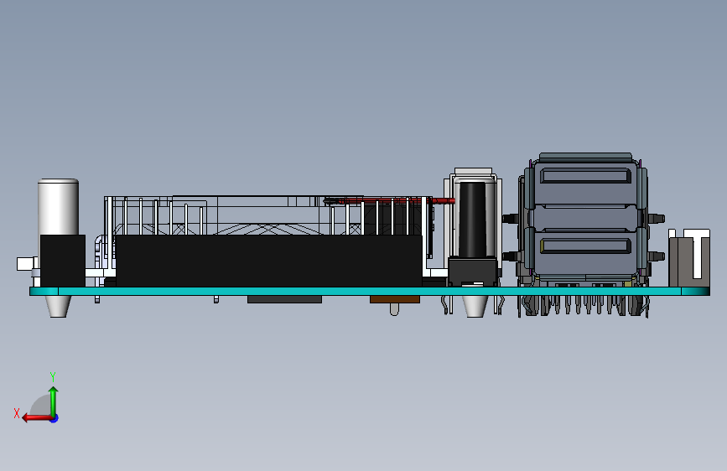Image resolution: width=727 pixels, height=471 pixels.
Task: Select the white T-shaped component at board end
Action: tap(697, 254)
